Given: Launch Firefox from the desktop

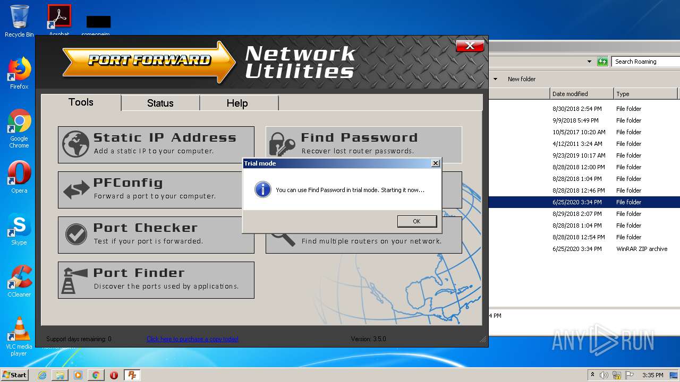Looking at the screenshot, I should coord(19,73).
